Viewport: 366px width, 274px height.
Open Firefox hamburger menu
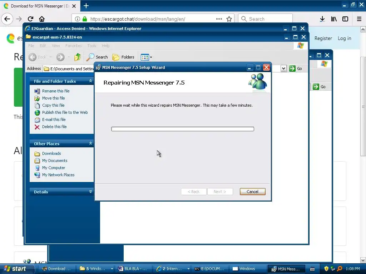(x=359, y=19)
